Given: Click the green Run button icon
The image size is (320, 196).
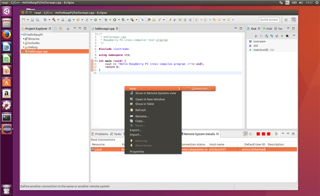Looking at the screenshot, I should coord(114,20).
